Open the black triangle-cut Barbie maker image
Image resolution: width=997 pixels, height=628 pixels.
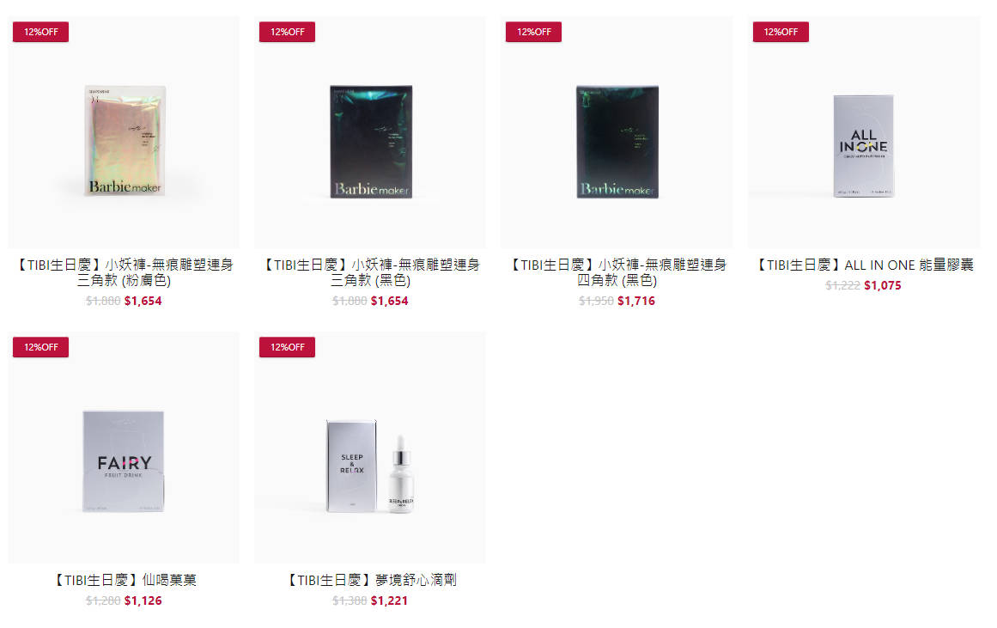tap(370, 132)
